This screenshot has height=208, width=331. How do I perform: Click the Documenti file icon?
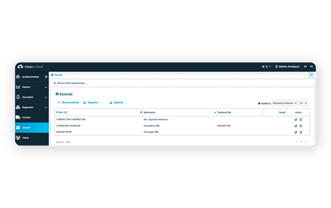[18, 97]
